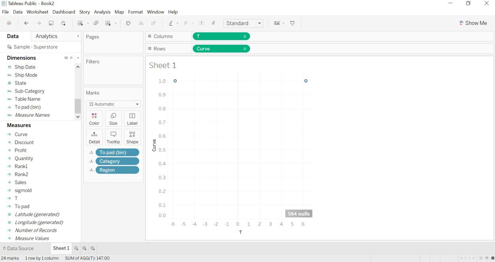Click the Show mark labels icon

coord(201,23)
